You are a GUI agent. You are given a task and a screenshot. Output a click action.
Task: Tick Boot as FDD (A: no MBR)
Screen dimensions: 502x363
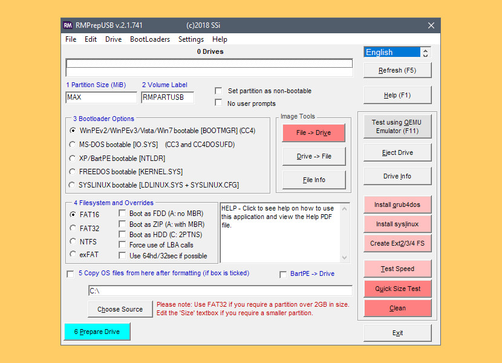click(x=122, y=213)
